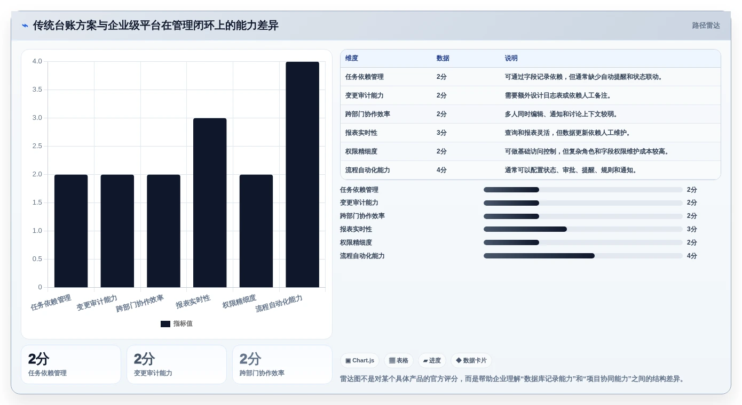Click the 报表实时性 x-axis label

(193, 301)
